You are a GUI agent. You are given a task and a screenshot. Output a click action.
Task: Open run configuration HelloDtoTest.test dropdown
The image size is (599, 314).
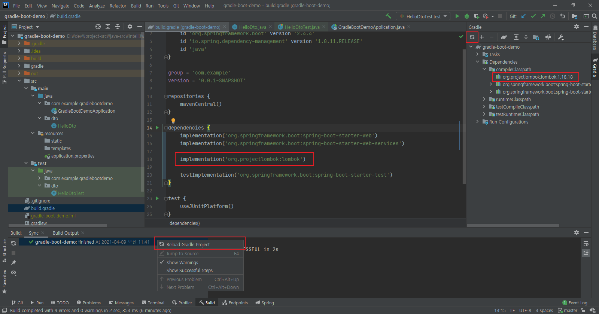(423, 16)
